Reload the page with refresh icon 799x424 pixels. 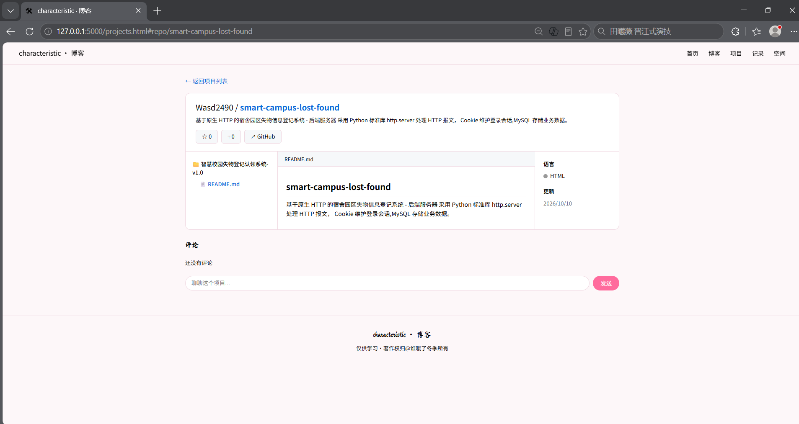[x=29, y=31]
